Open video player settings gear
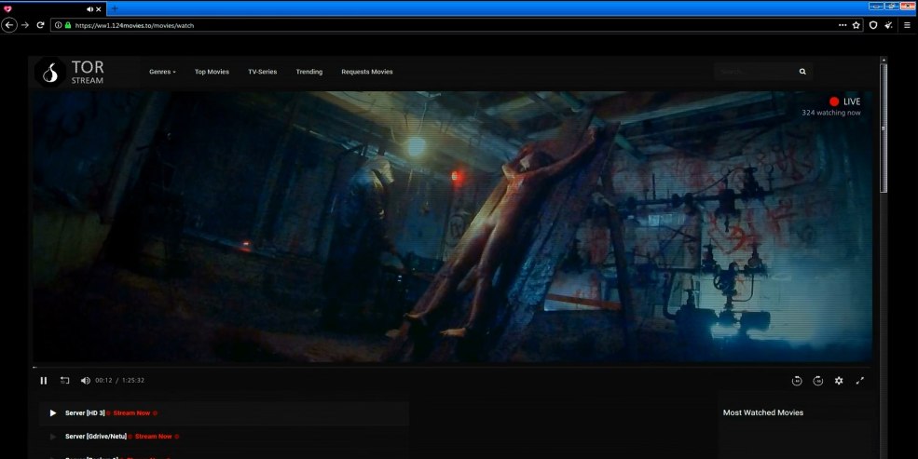Viewport: 918px width, 459px height. click(x=839, y=380)
